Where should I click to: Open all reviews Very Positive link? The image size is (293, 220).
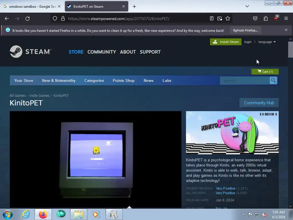click(225, 193)
